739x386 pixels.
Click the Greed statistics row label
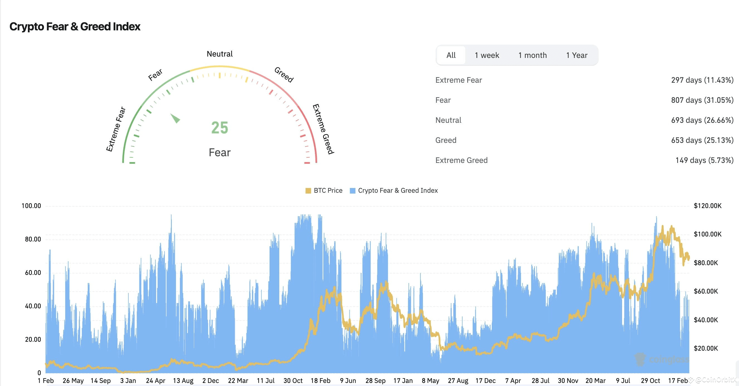(x=446, y=140)
